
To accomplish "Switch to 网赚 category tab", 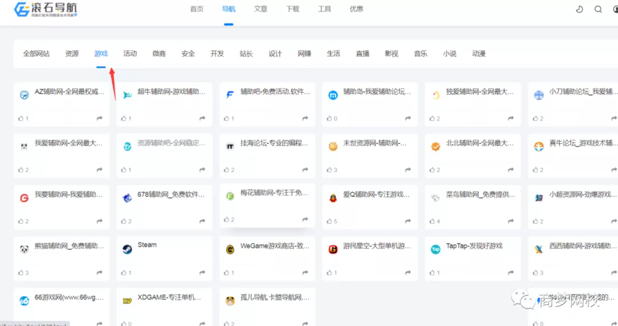I will tap(304, 54).
